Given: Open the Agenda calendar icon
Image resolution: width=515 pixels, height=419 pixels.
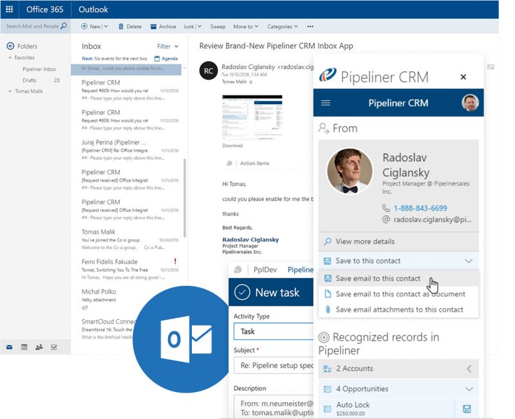Looking at the screenshot, I should click(157, 59).
